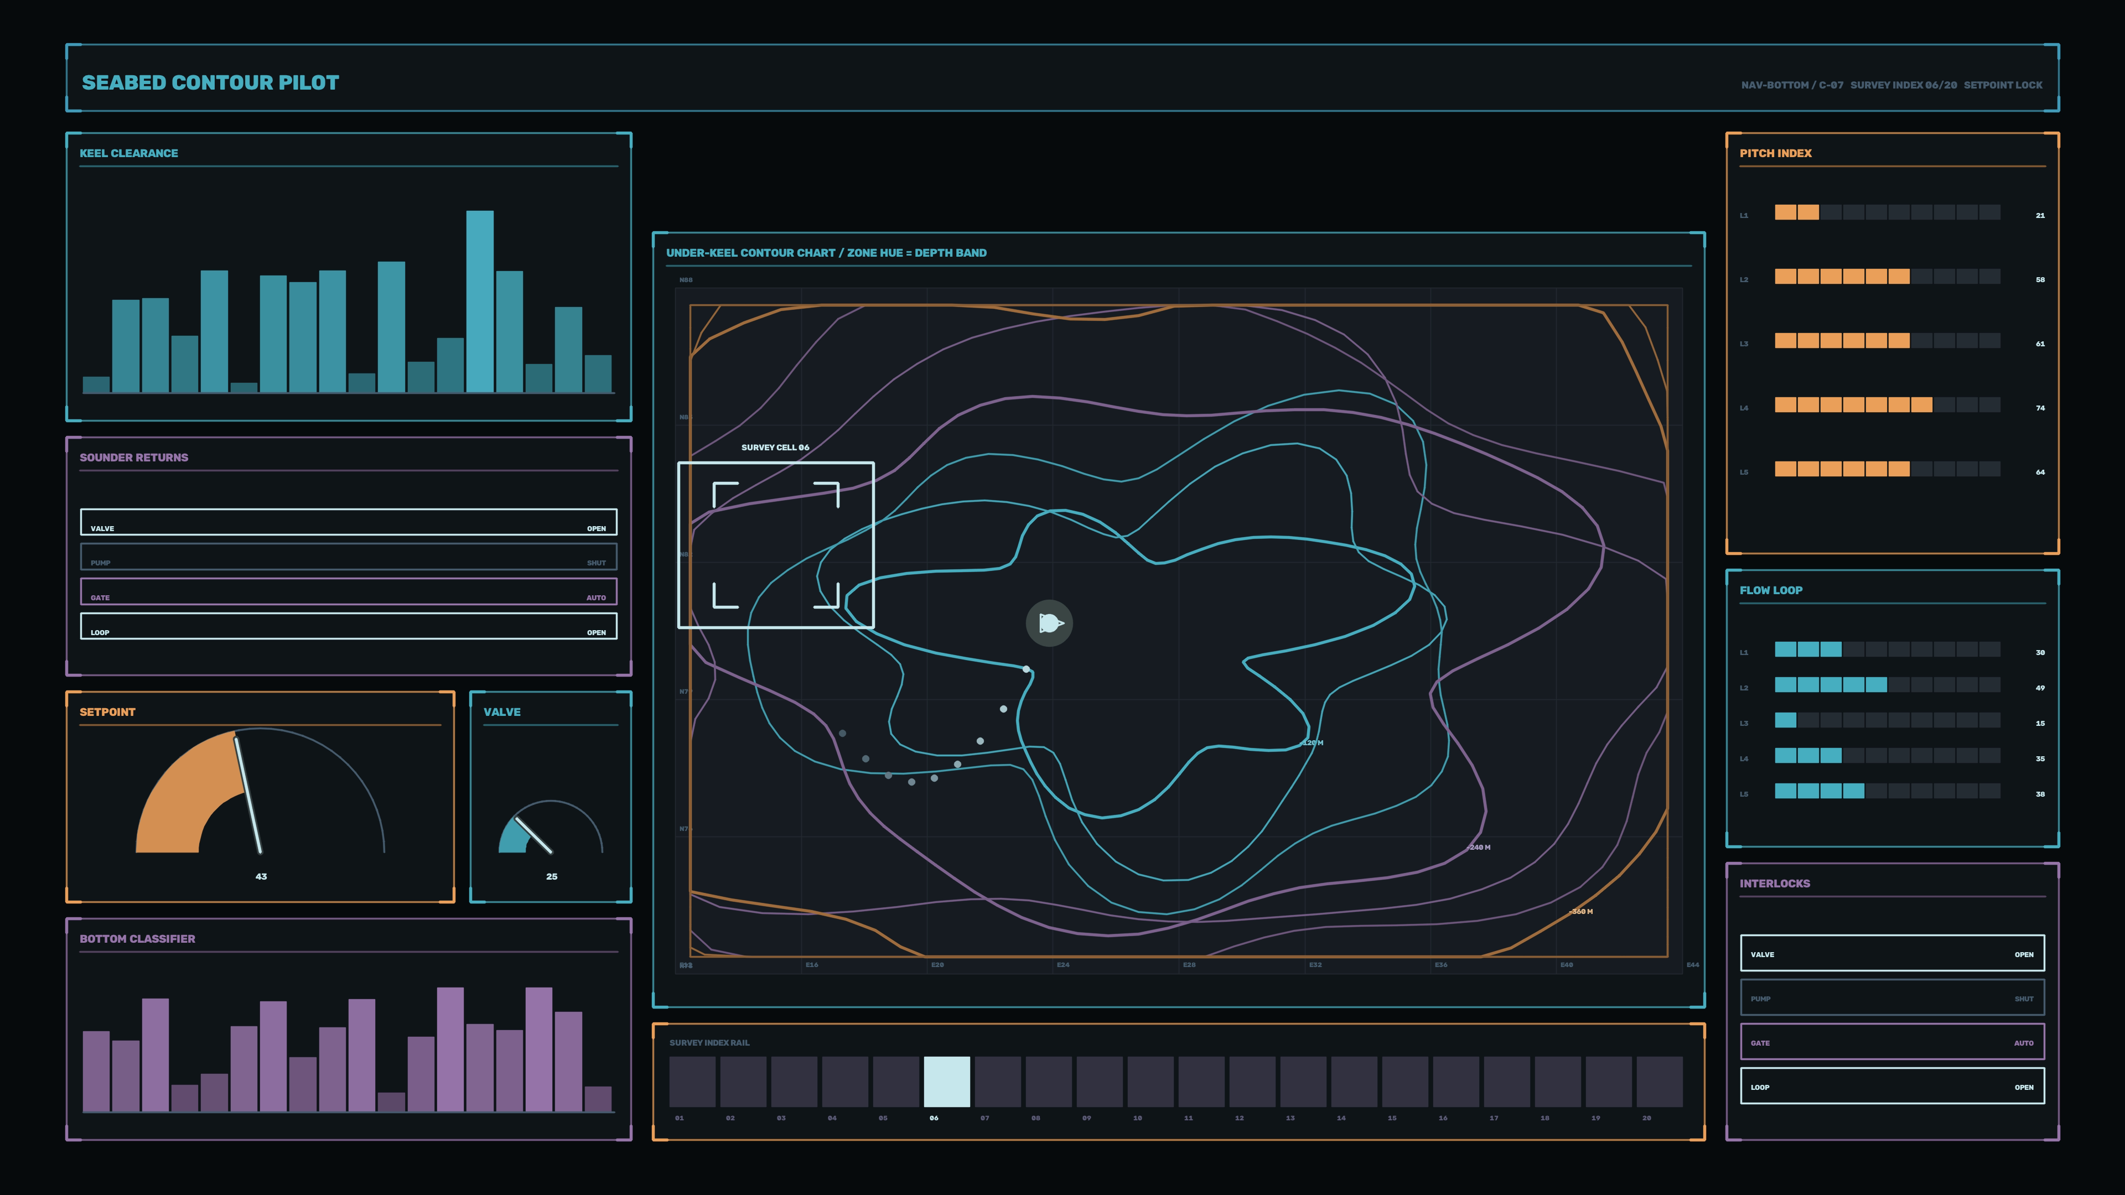Click the E36 axis label on chart
Screen dimensions: 2125x1195
(1440, 965)
